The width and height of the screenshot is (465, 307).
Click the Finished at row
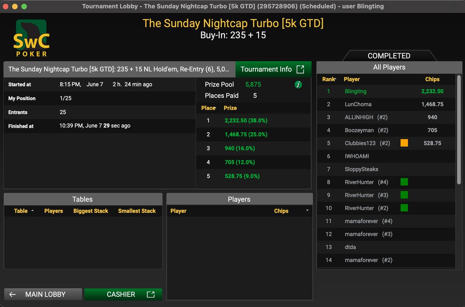tap(100, 126)
